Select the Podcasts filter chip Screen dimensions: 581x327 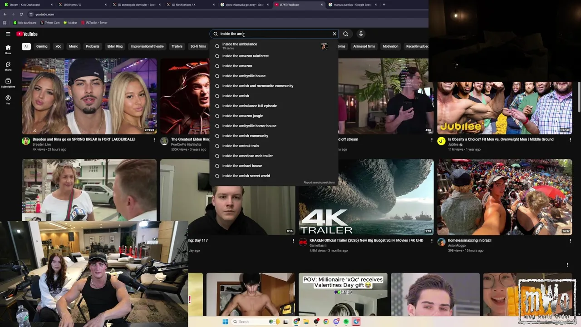click(93, 46)
